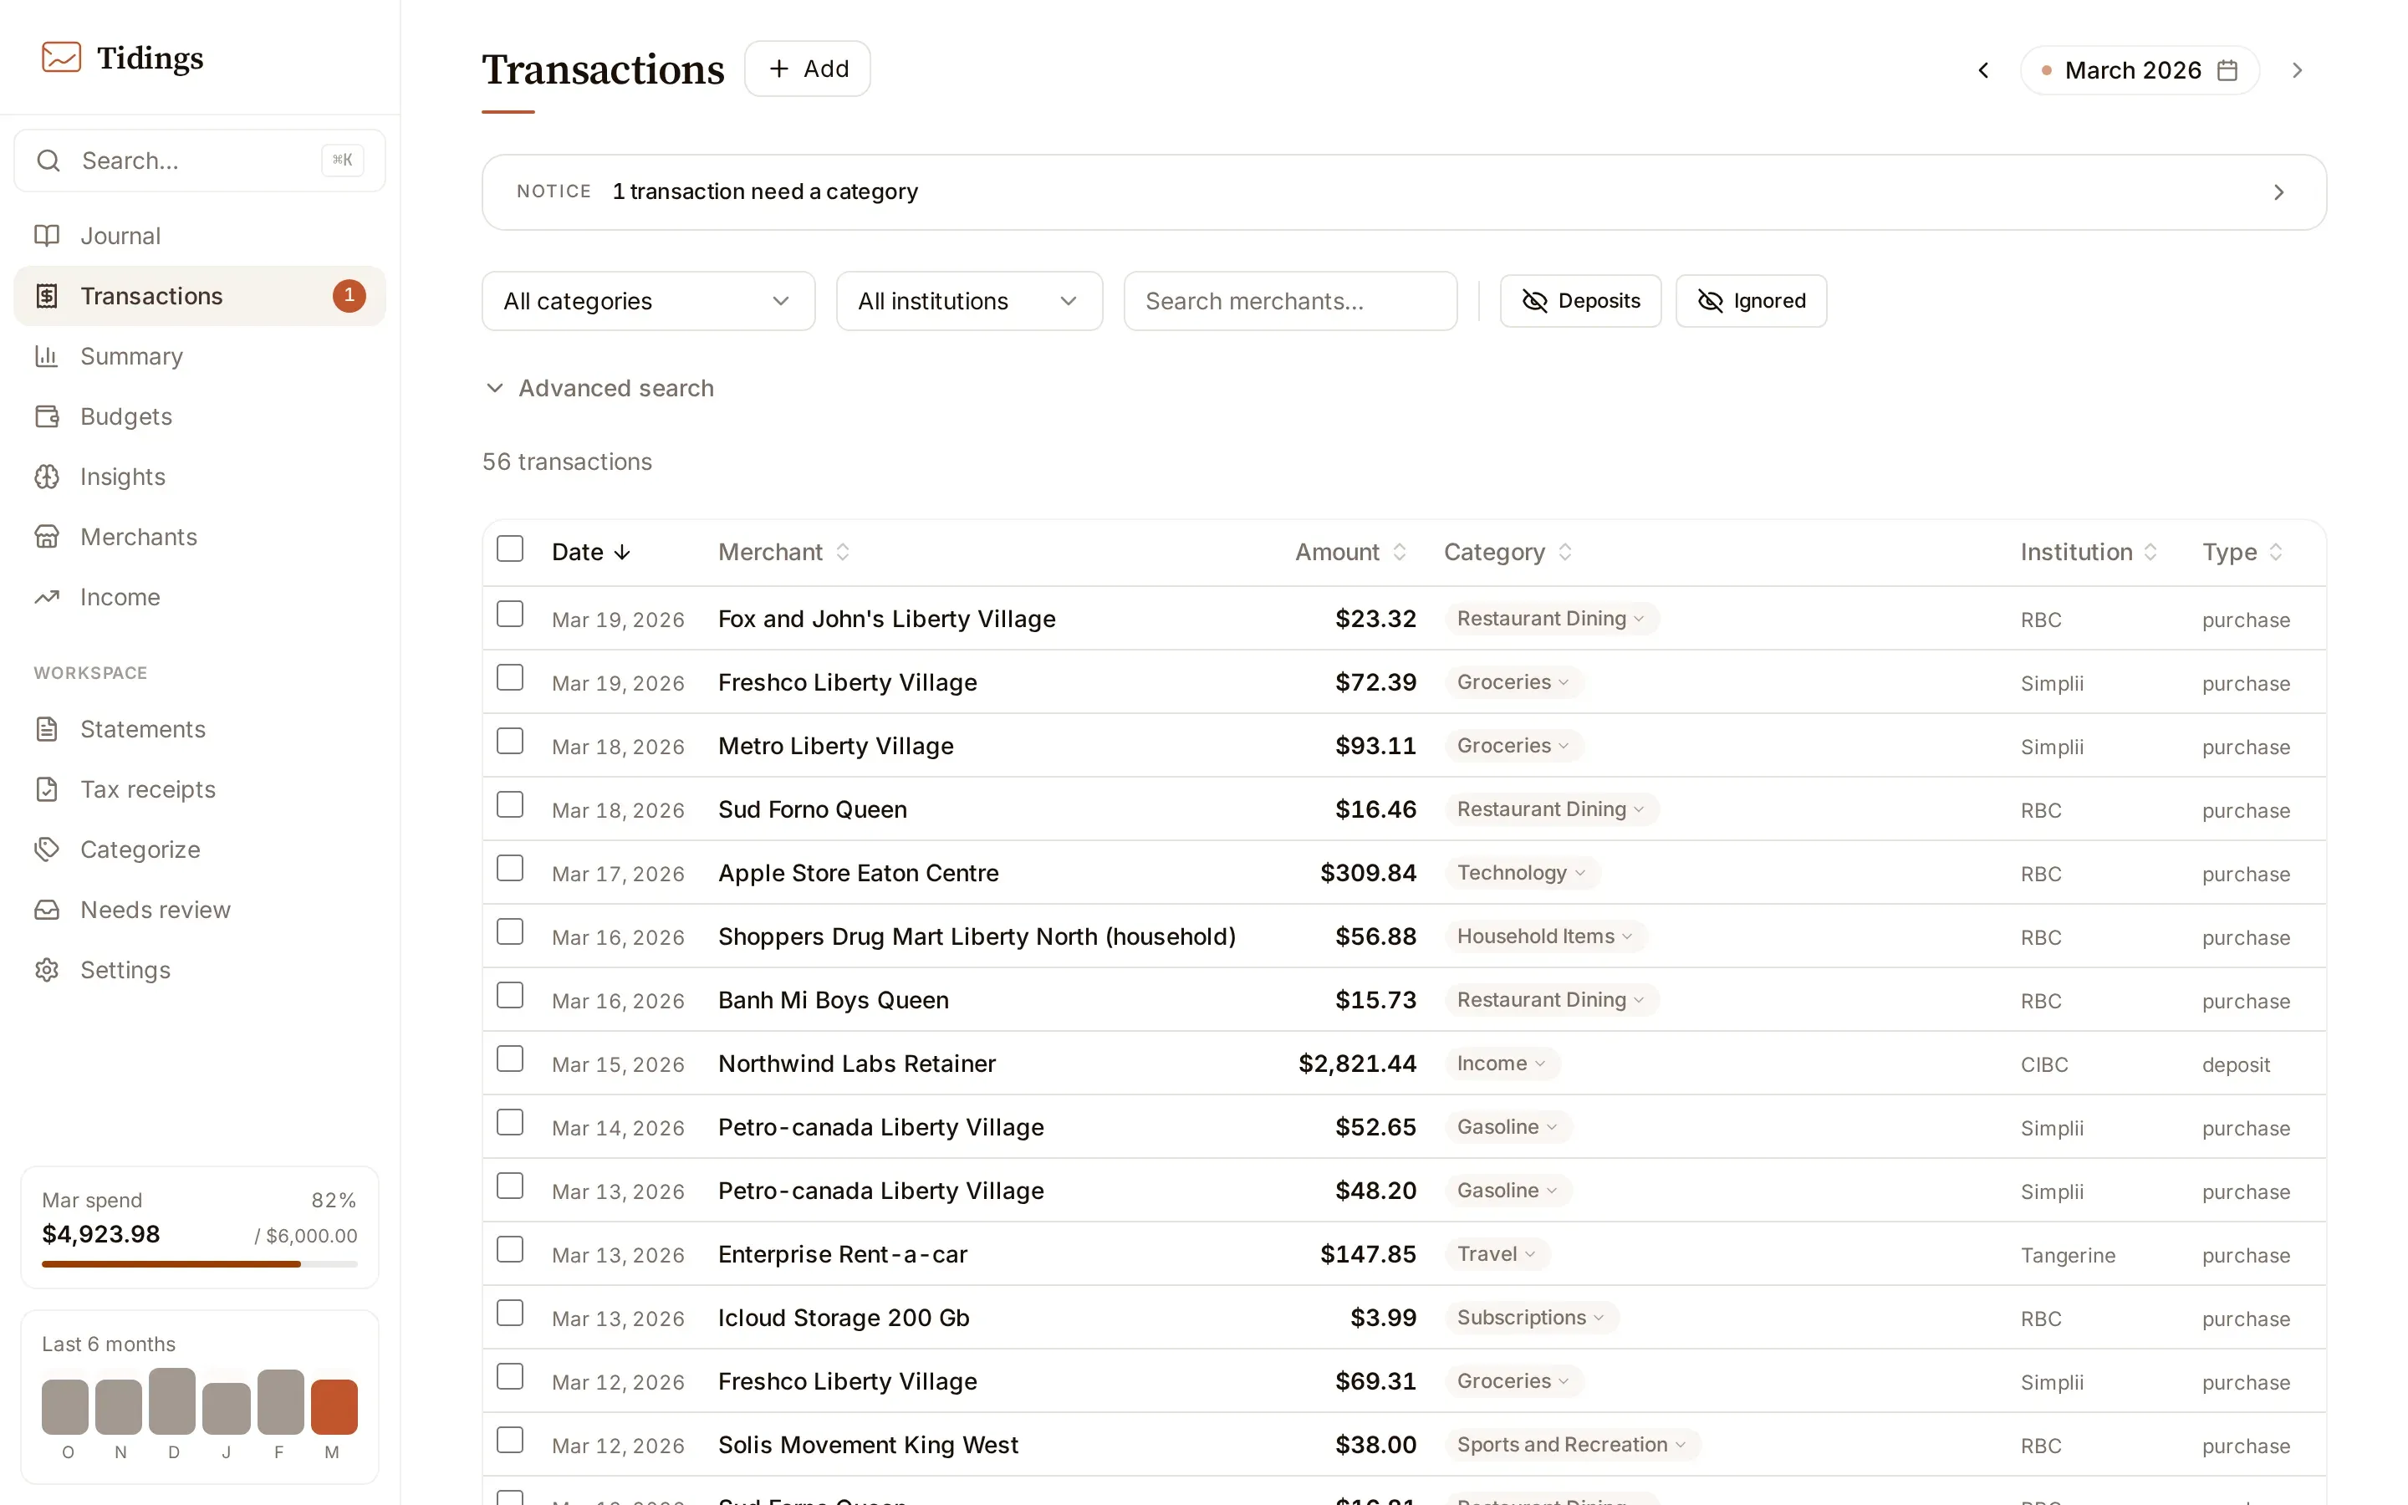Click the Journal book icon
This screenshot has height=1505, width=2408.
tap(47, 236)
